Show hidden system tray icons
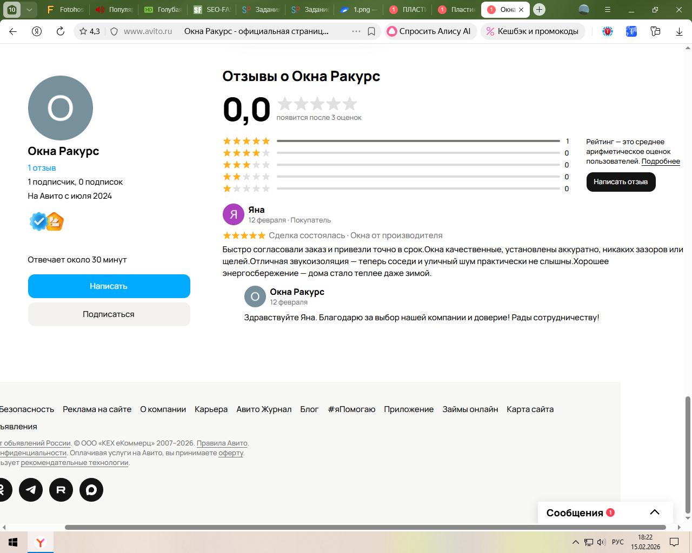This screenshot has height=553, width=692. (x=576, y=542)
